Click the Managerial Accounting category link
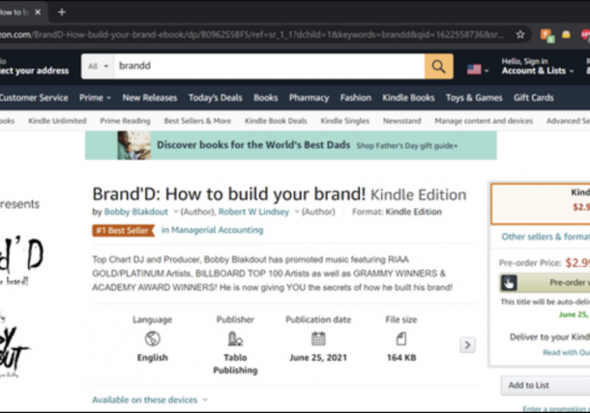 pyautogui.click(x=212, y=230)
